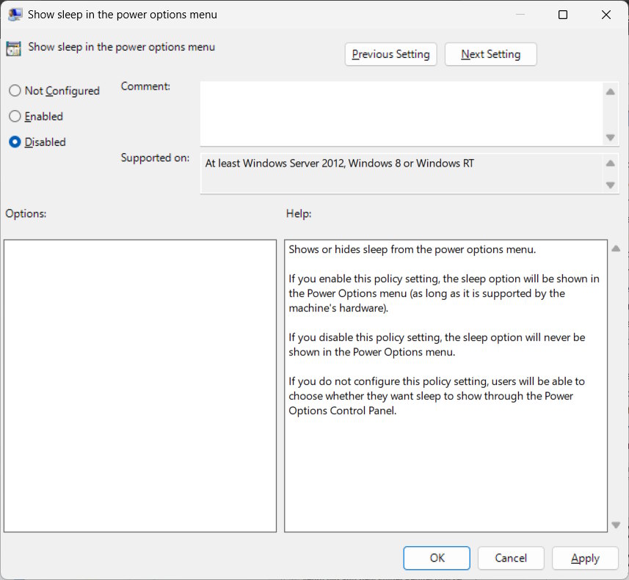Enable the policy by selecting Enabled
This screenshot has height=580, width=629.
point(14,116)
